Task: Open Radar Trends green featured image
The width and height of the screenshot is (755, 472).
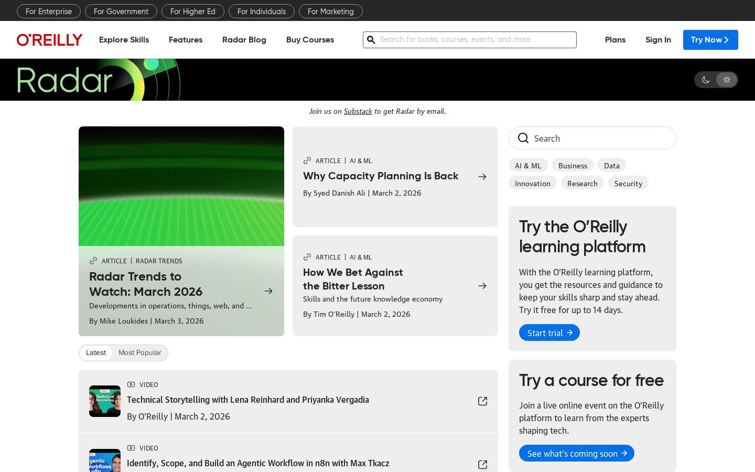Action: click(x=181, y=186)
